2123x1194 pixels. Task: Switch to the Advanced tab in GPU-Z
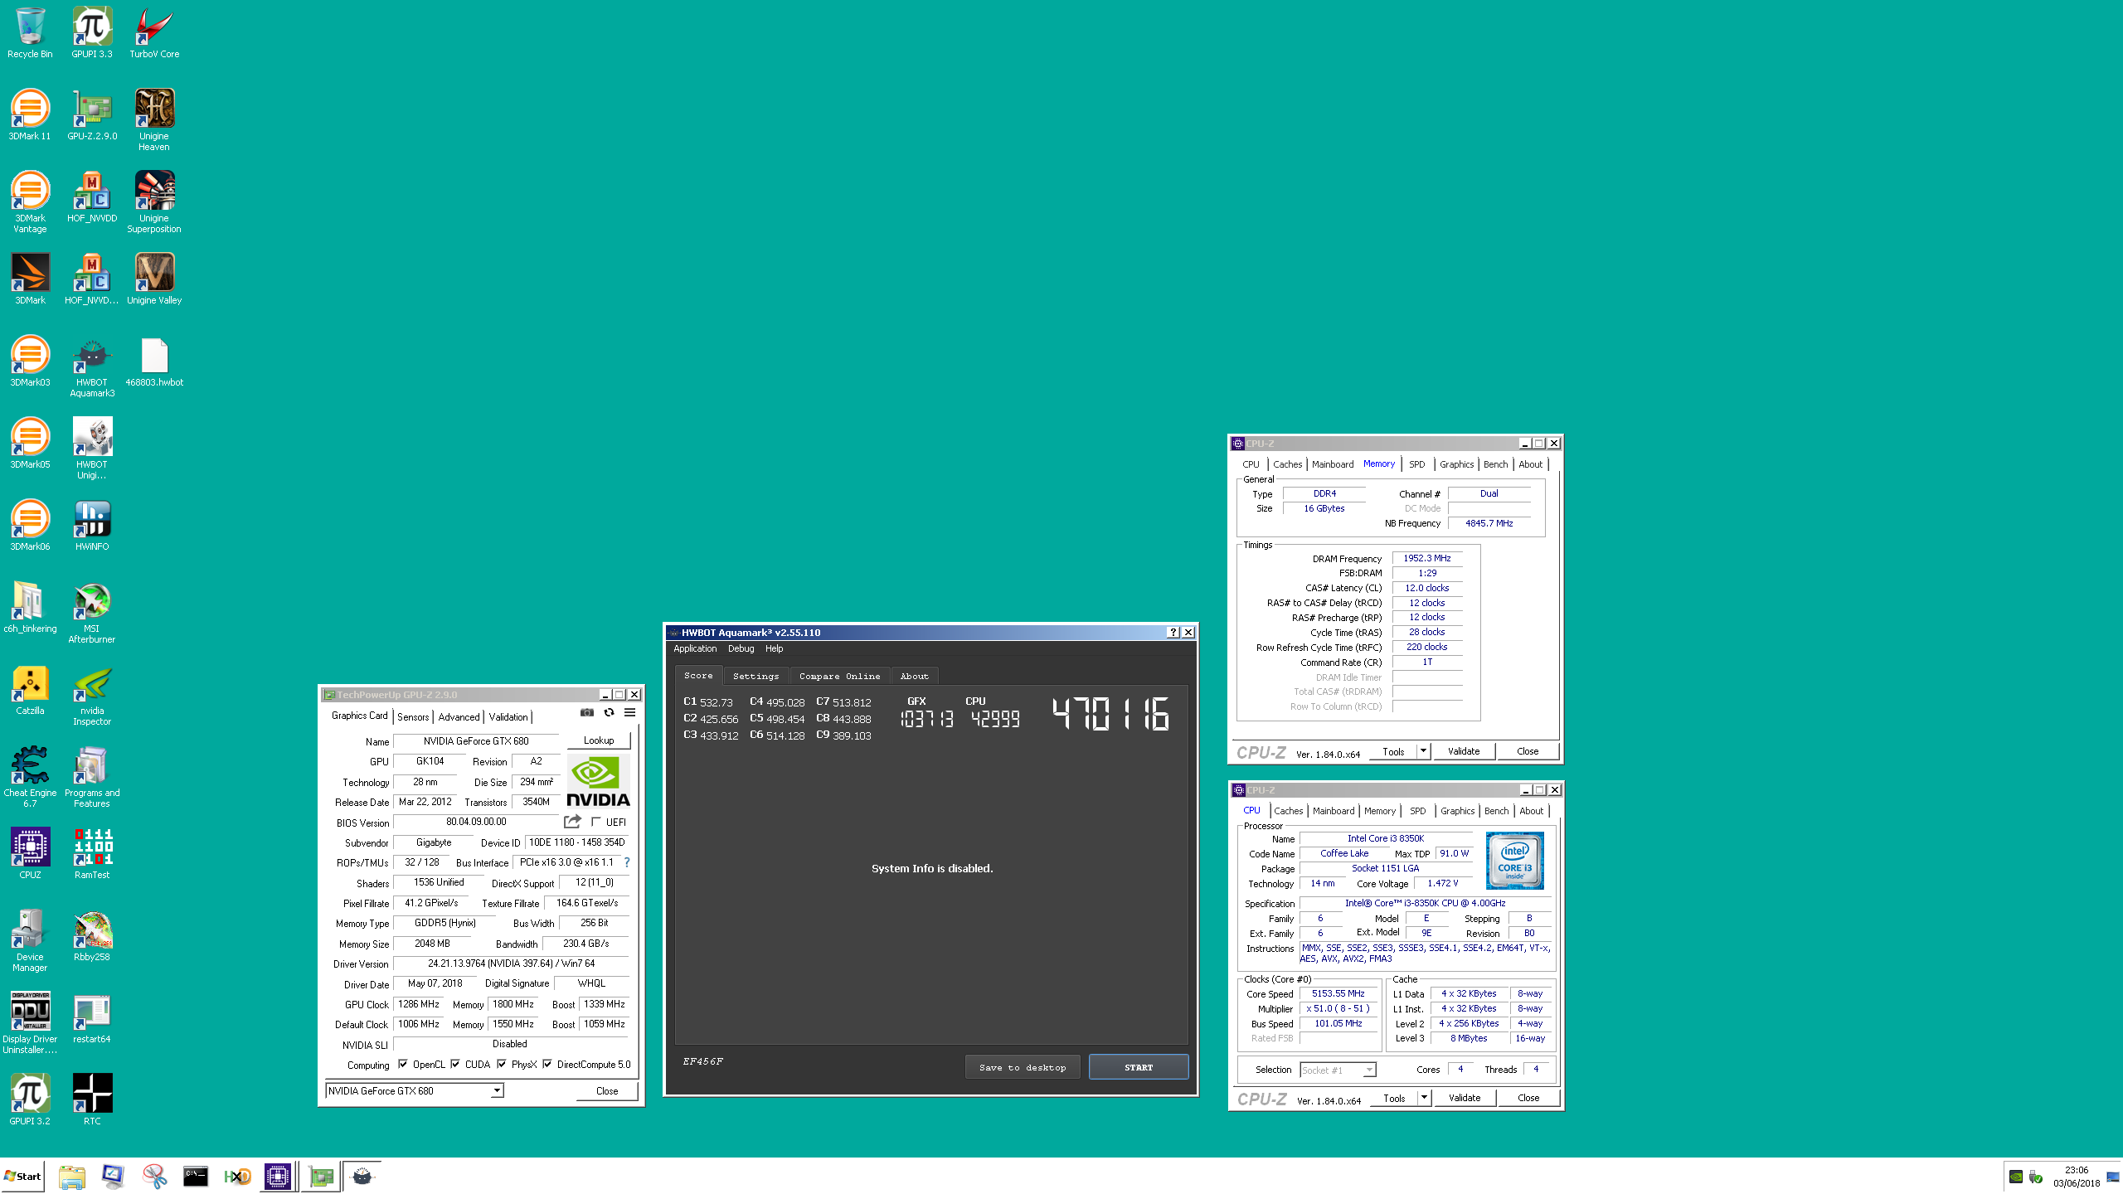pos(459,717)
